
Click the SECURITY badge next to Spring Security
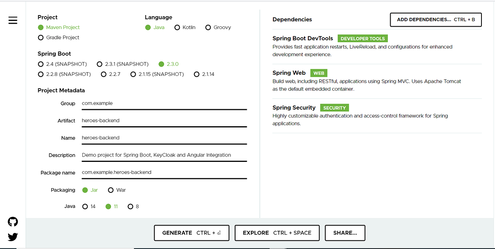[x=334, y=108]
